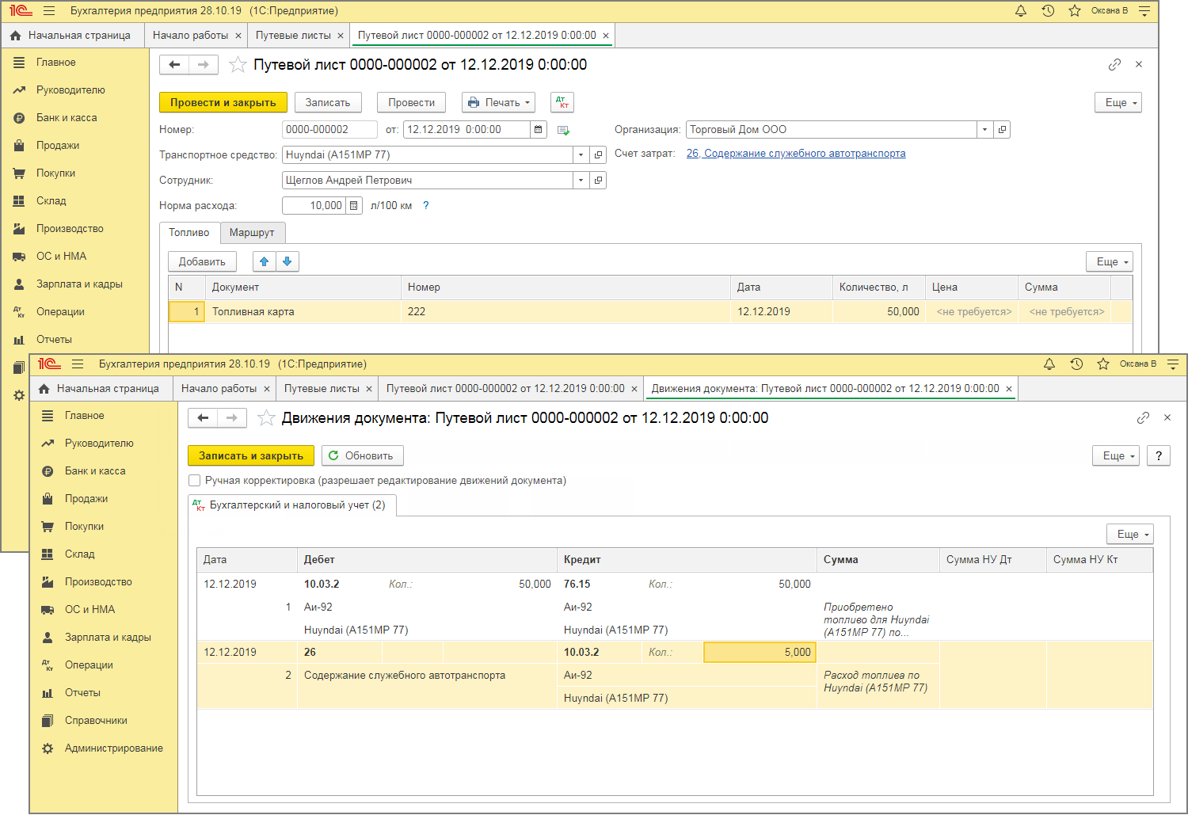Expand the Сотрудник dropdown
Image resolution: width=1188 pixels, height=815 pixels.
point(581,181)
